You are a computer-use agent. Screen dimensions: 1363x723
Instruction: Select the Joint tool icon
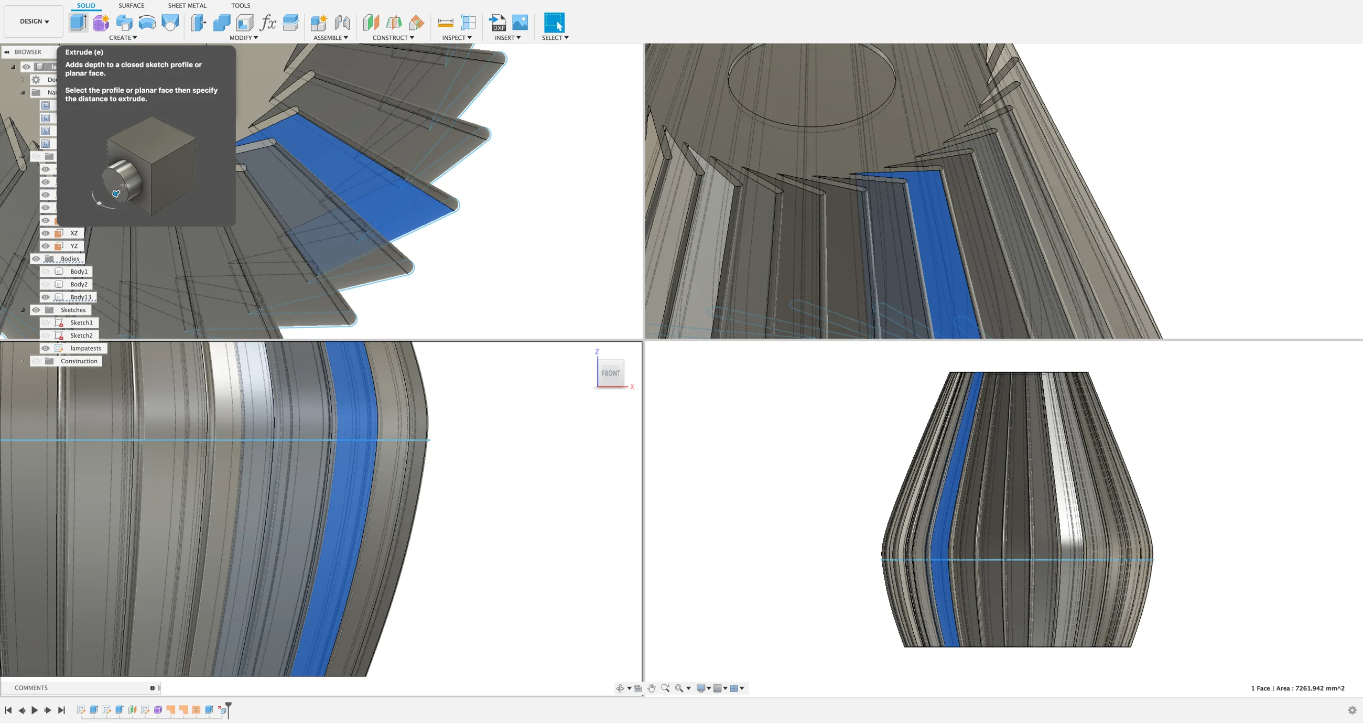click(x=342, y=23)
